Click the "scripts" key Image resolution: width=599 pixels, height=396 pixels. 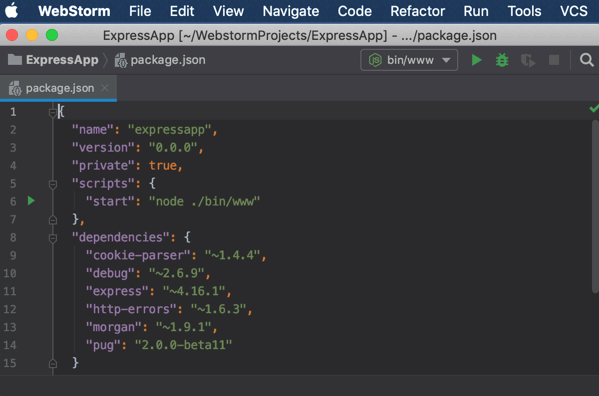coord(104,184)
